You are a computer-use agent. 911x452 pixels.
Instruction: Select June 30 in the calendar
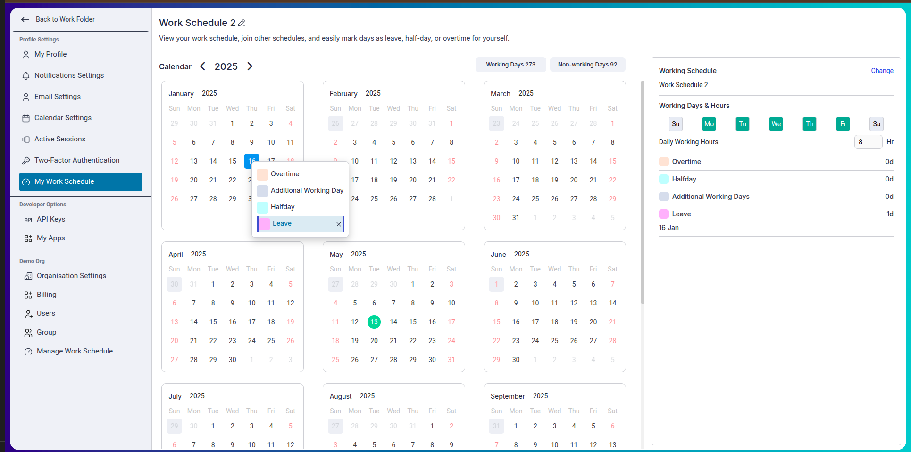(x=516, y=360)
